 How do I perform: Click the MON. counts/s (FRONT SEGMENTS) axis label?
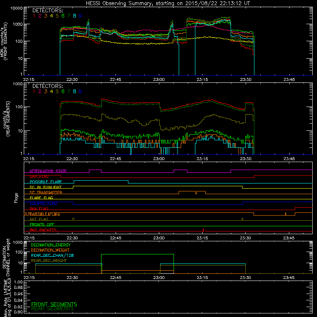(x=4, y=41)
